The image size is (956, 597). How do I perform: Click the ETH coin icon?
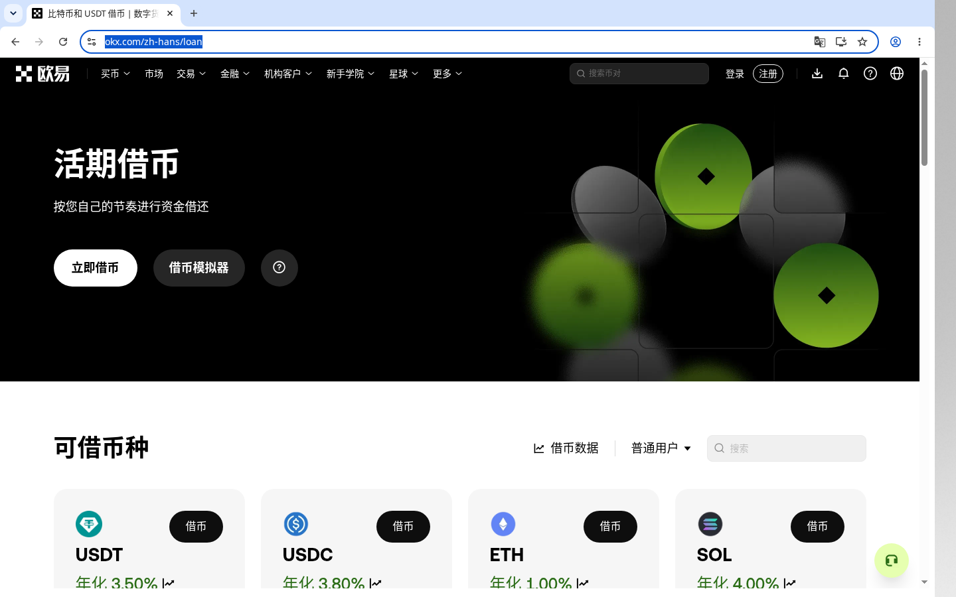(x=503, y=524)
